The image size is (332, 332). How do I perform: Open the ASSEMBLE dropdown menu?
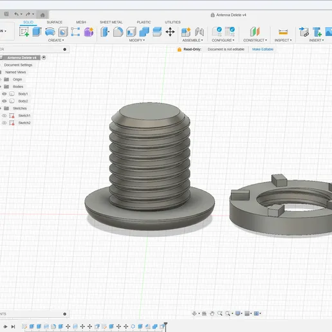tap(192, 41)
